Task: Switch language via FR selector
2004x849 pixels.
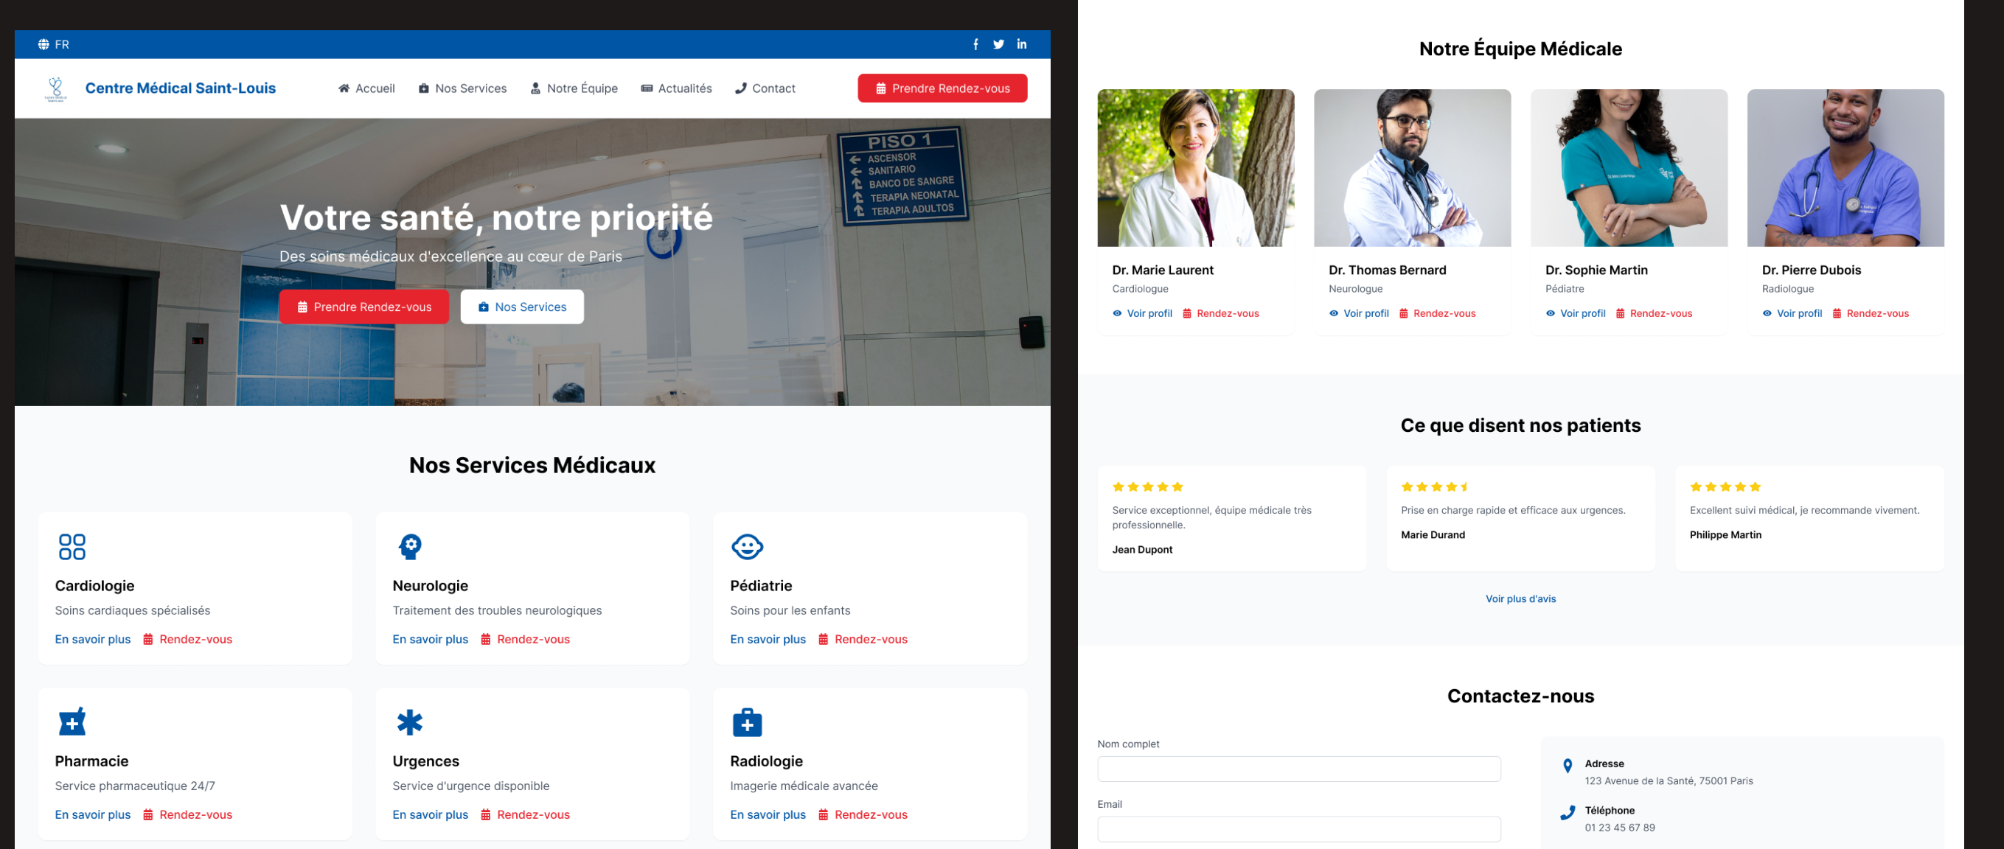Action: [54, 44]
